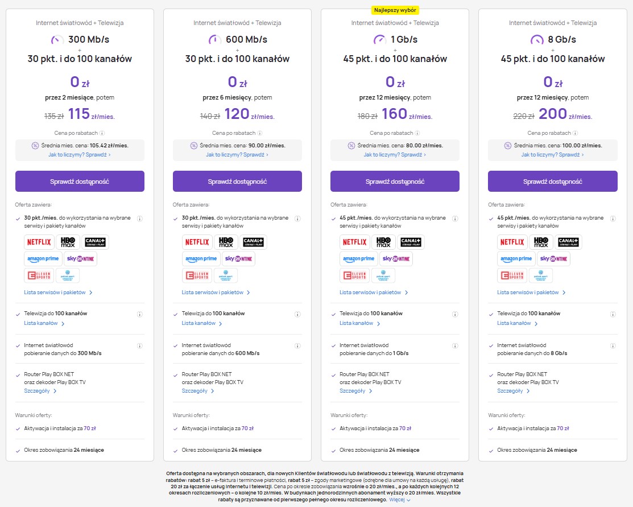
Task: Open Lista serwisów i pakietów in 8 Gb/s plan
Action: (x=531, y=292)
